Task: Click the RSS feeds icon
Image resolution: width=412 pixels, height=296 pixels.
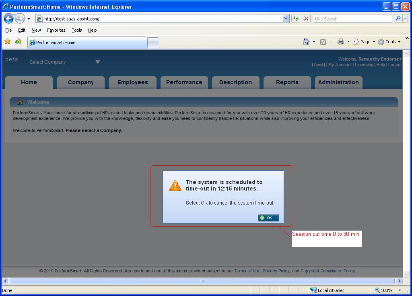Action: 323,42
